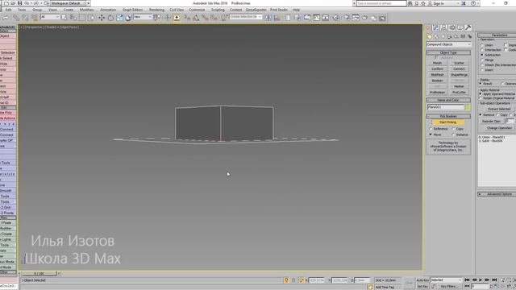516x290 pixels.
Task: Open the Help menu
Action: tap(296, 10)
